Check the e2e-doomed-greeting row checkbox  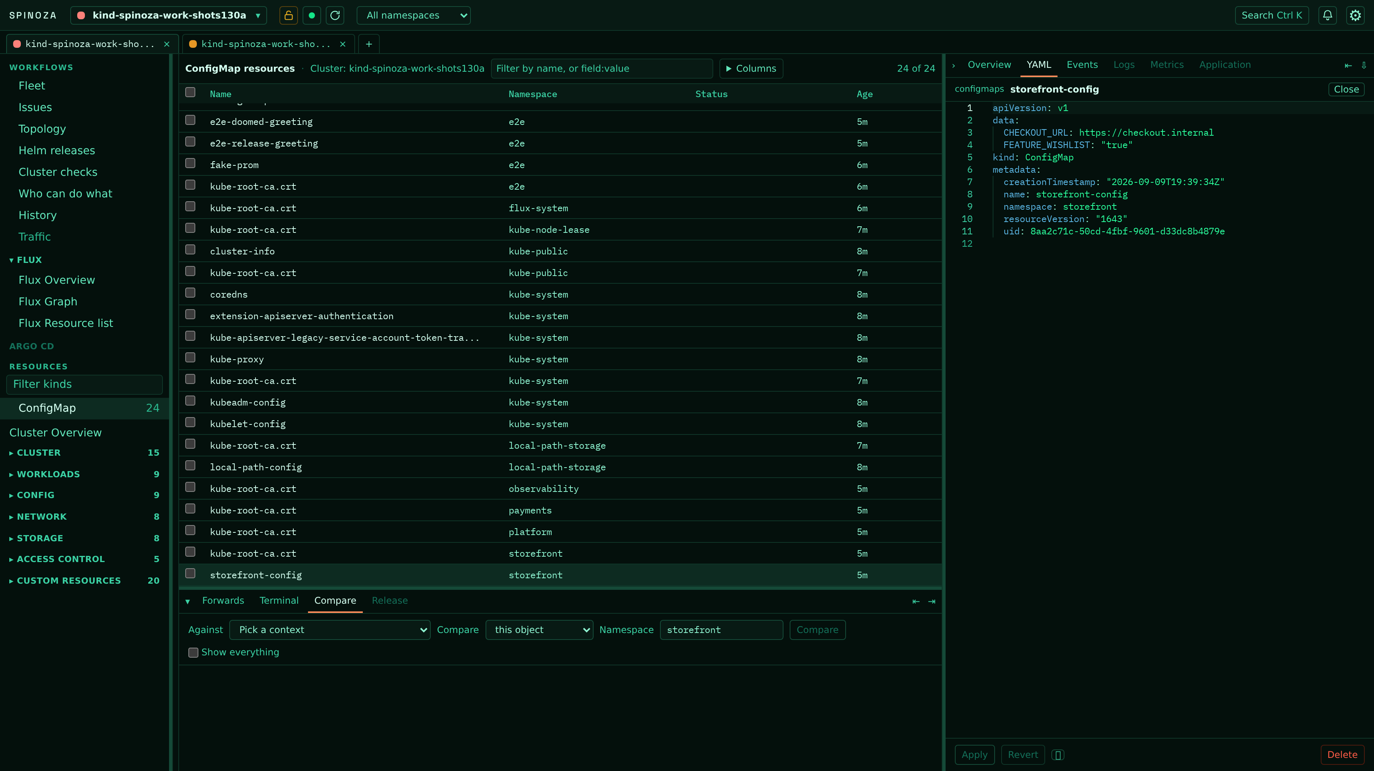click(190, 120)
